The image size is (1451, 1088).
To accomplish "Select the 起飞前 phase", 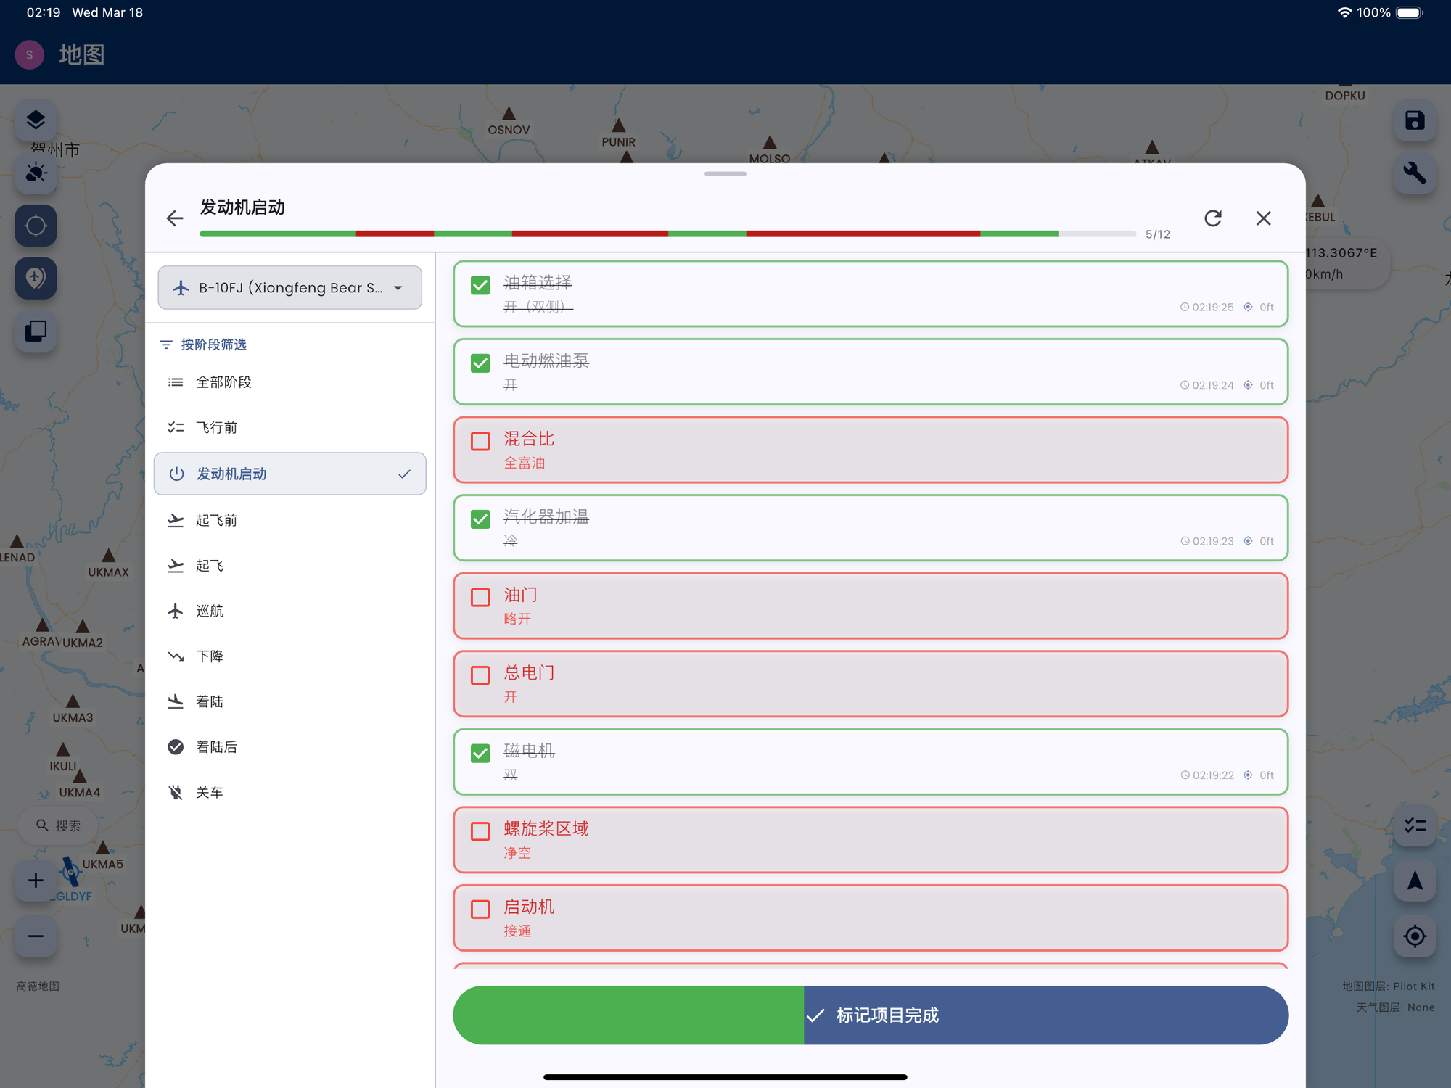I will (216, 520).
